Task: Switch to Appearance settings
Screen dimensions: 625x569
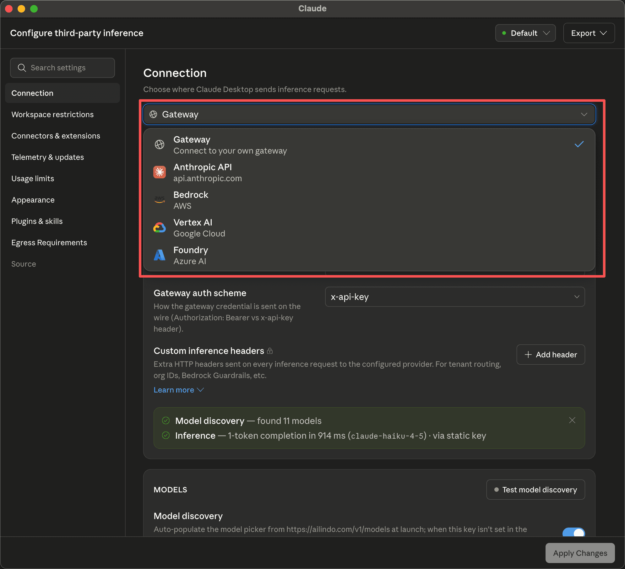Action: tap(63, 200)
